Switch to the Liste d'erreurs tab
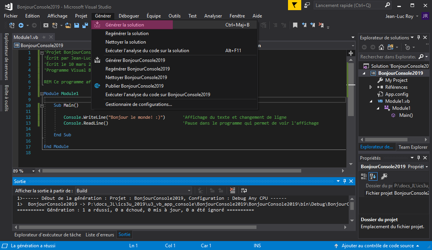432x250 pixels. pyautogui.click(x=100, y=234)
